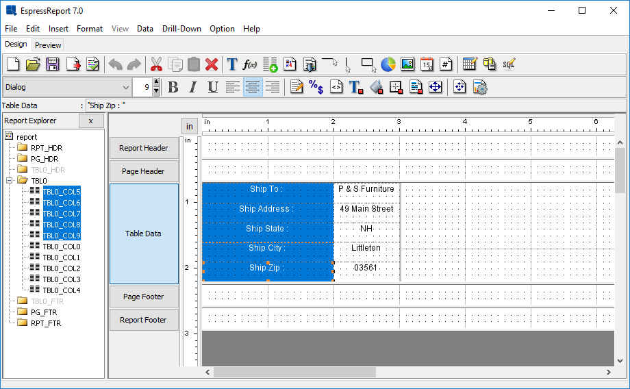
Task: Switch to the Preview tab
Action: click(48, 45)
